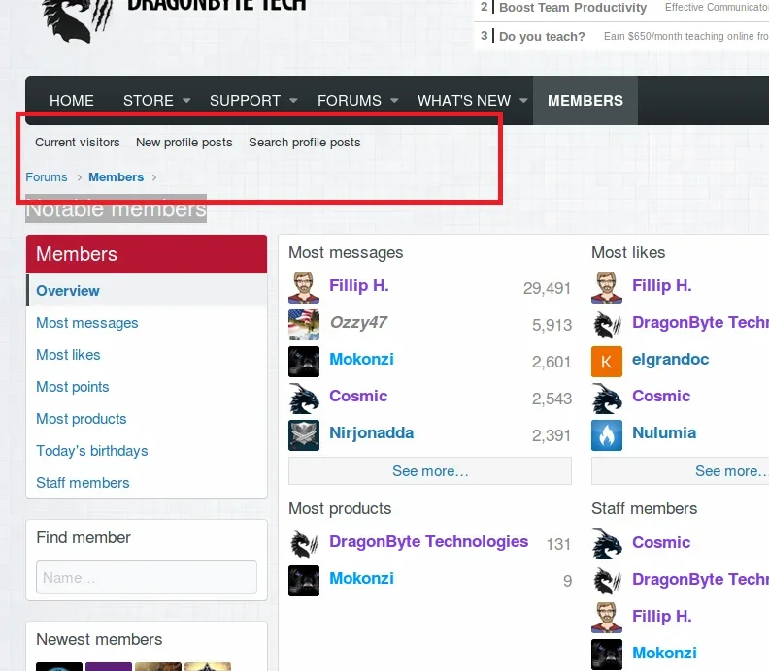Click the Do you teach? ad
Screen dimensions: 769x671
pos(542,36)
